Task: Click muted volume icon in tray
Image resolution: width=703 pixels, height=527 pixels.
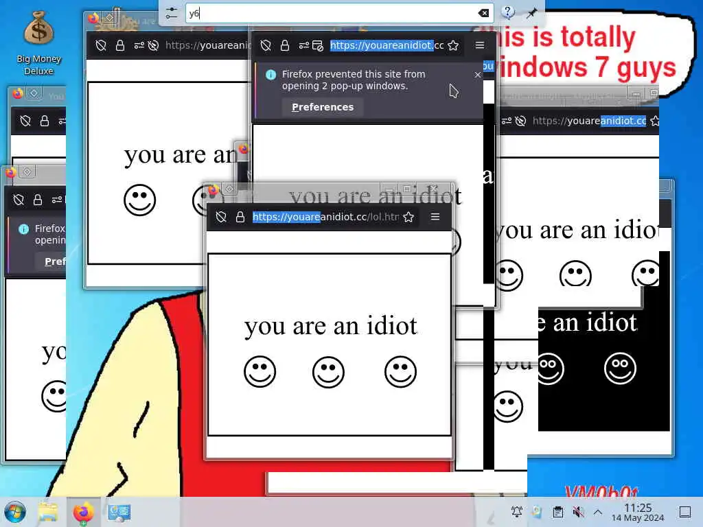Action: [578, 512]
